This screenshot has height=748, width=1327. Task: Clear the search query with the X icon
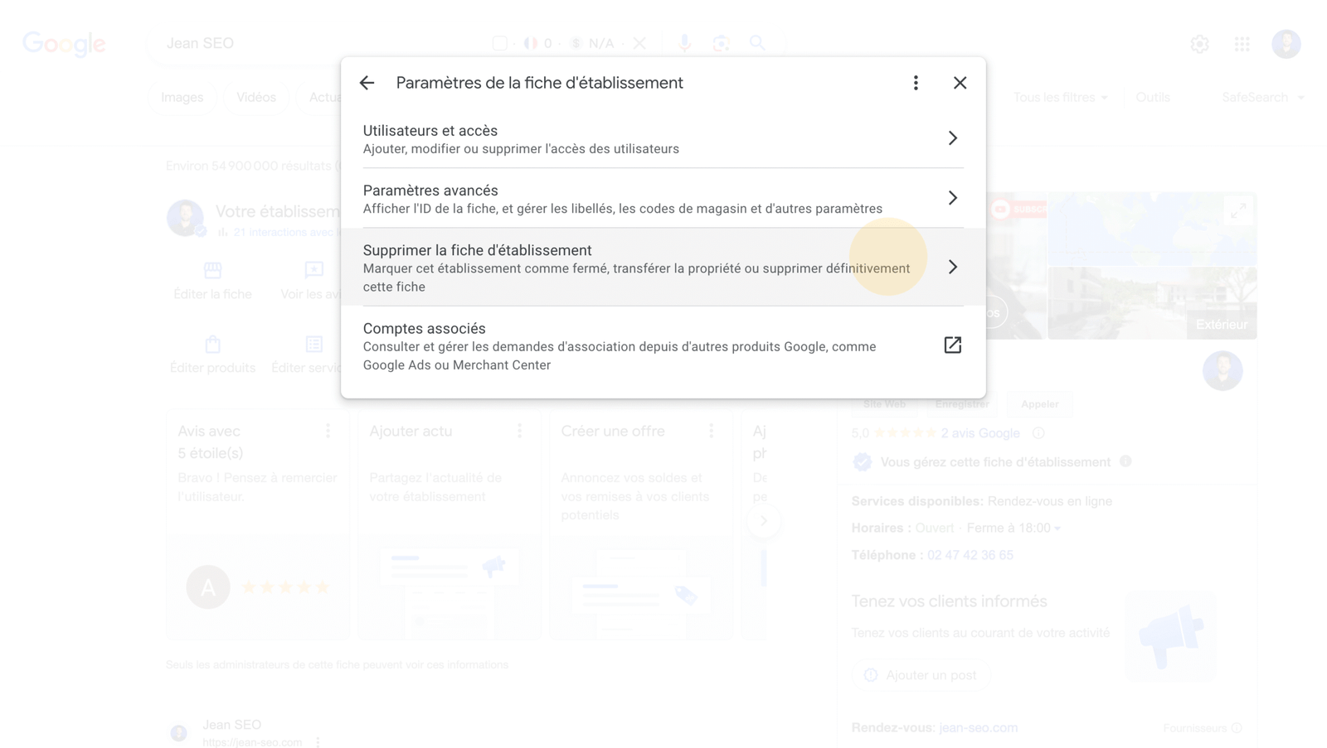tap(639, 43)
